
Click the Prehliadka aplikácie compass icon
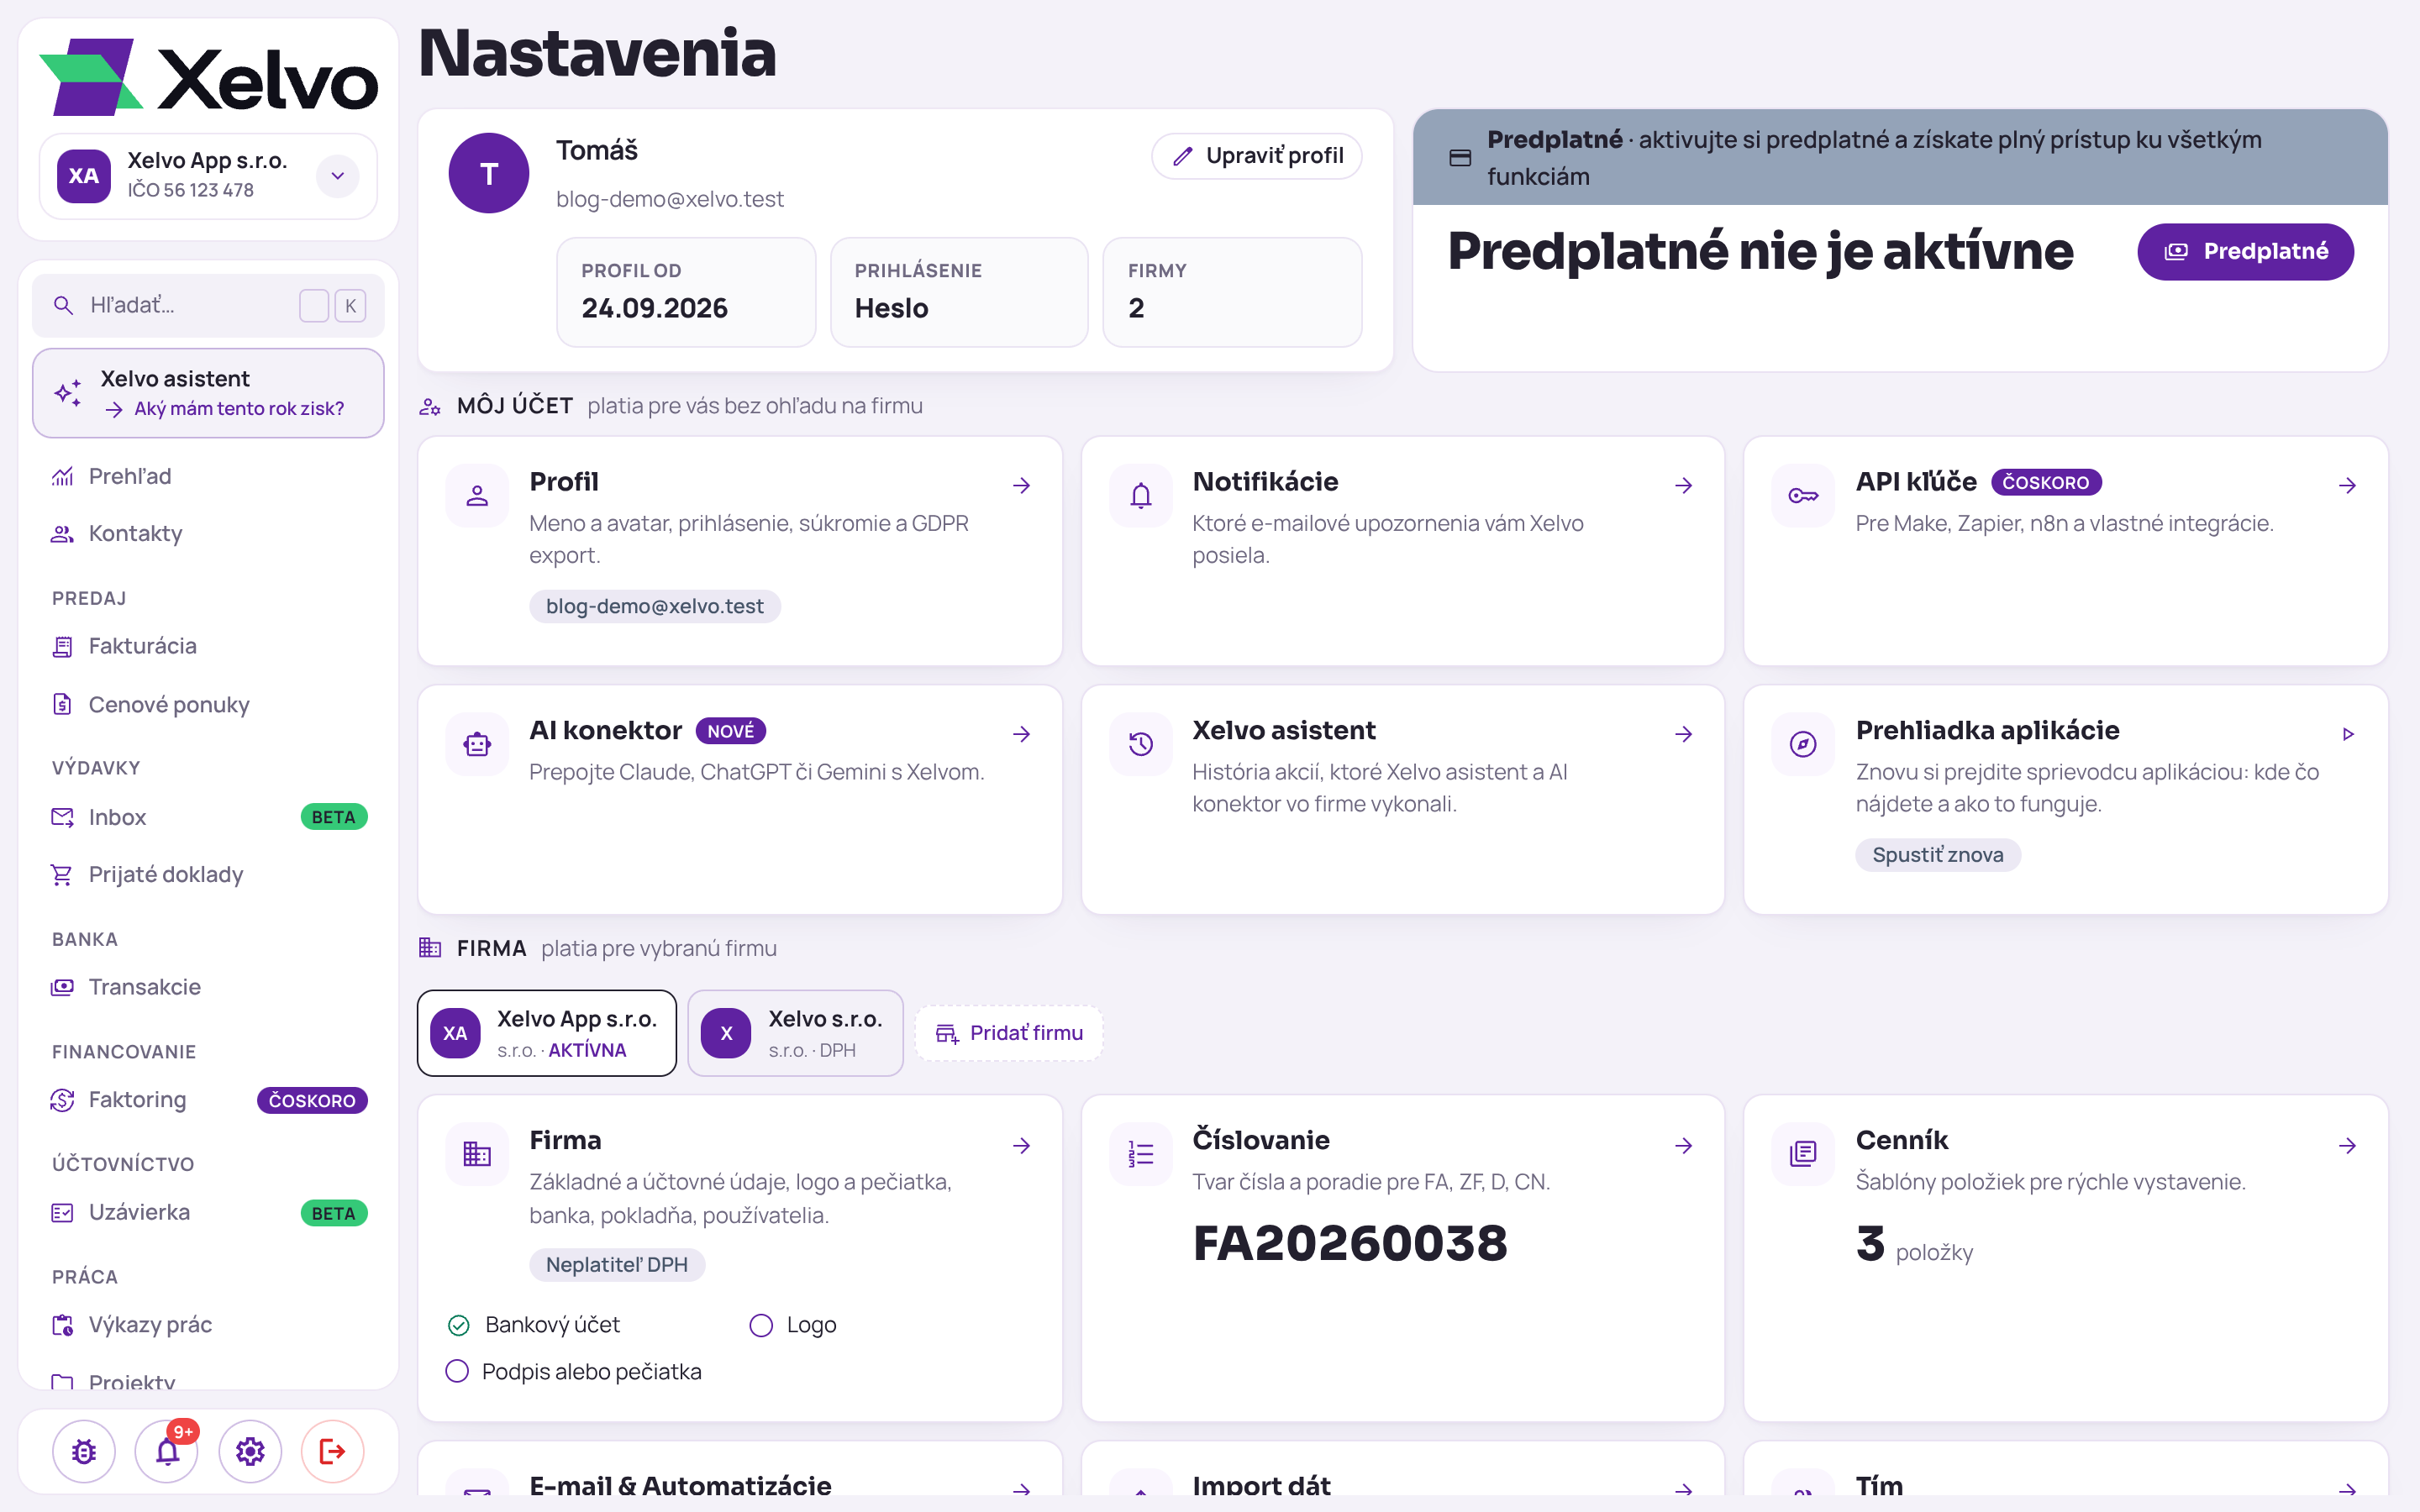coord(1803,744)
